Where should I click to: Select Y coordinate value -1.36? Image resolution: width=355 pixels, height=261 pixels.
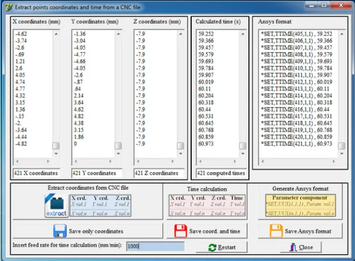(x=80, y=34)
